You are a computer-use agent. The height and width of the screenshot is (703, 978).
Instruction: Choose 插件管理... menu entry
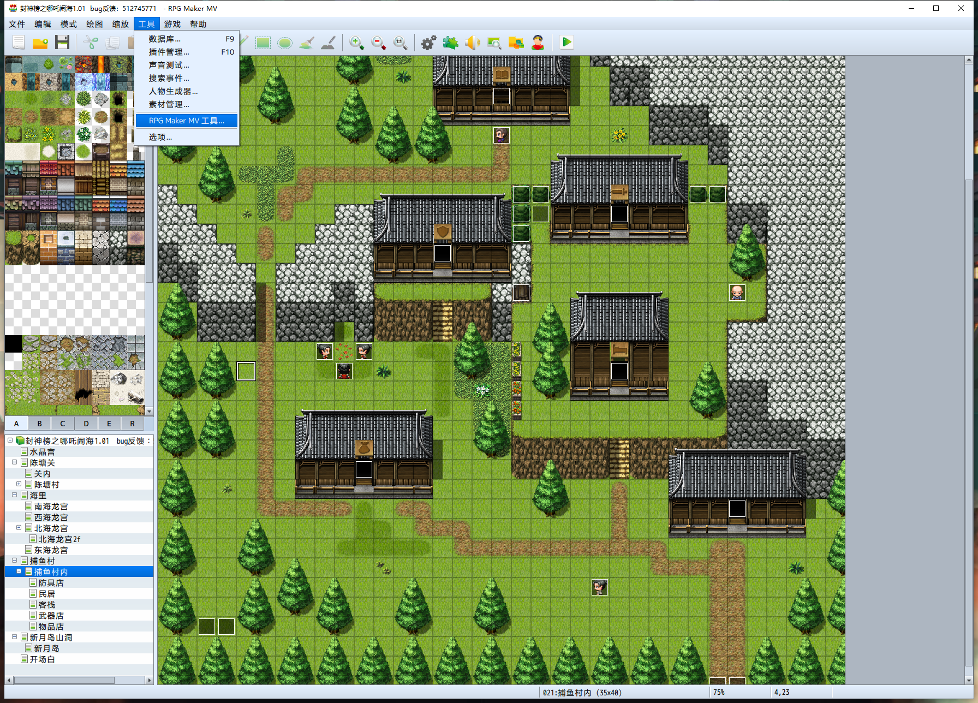pyautogui.click(x=187, y=52)
